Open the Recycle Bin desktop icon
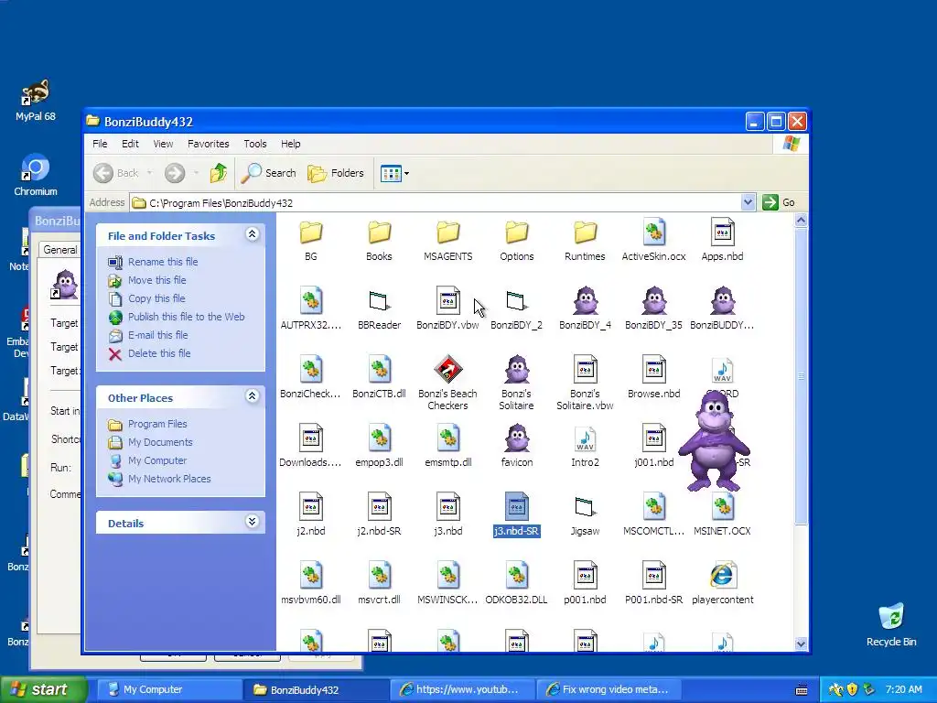 [891, 624]
